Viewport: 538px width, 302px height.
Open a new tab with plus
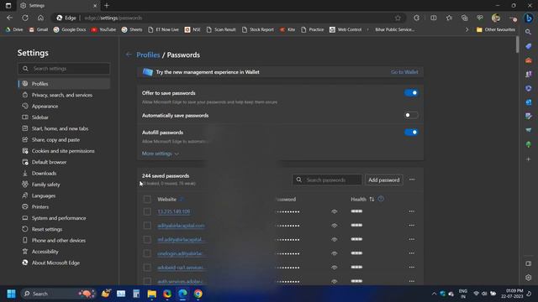107,6
